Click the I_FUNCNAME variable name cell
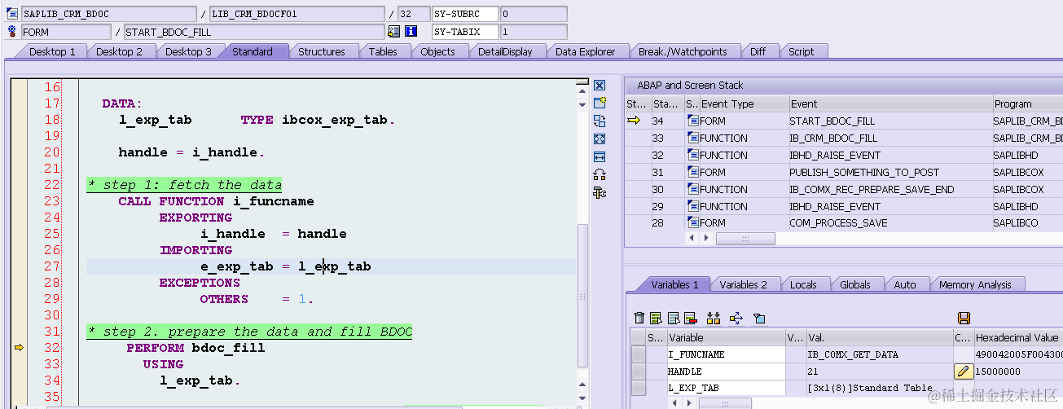Image resolution: width=1063 pixels, height=409 pixels. tap(726, 354)
